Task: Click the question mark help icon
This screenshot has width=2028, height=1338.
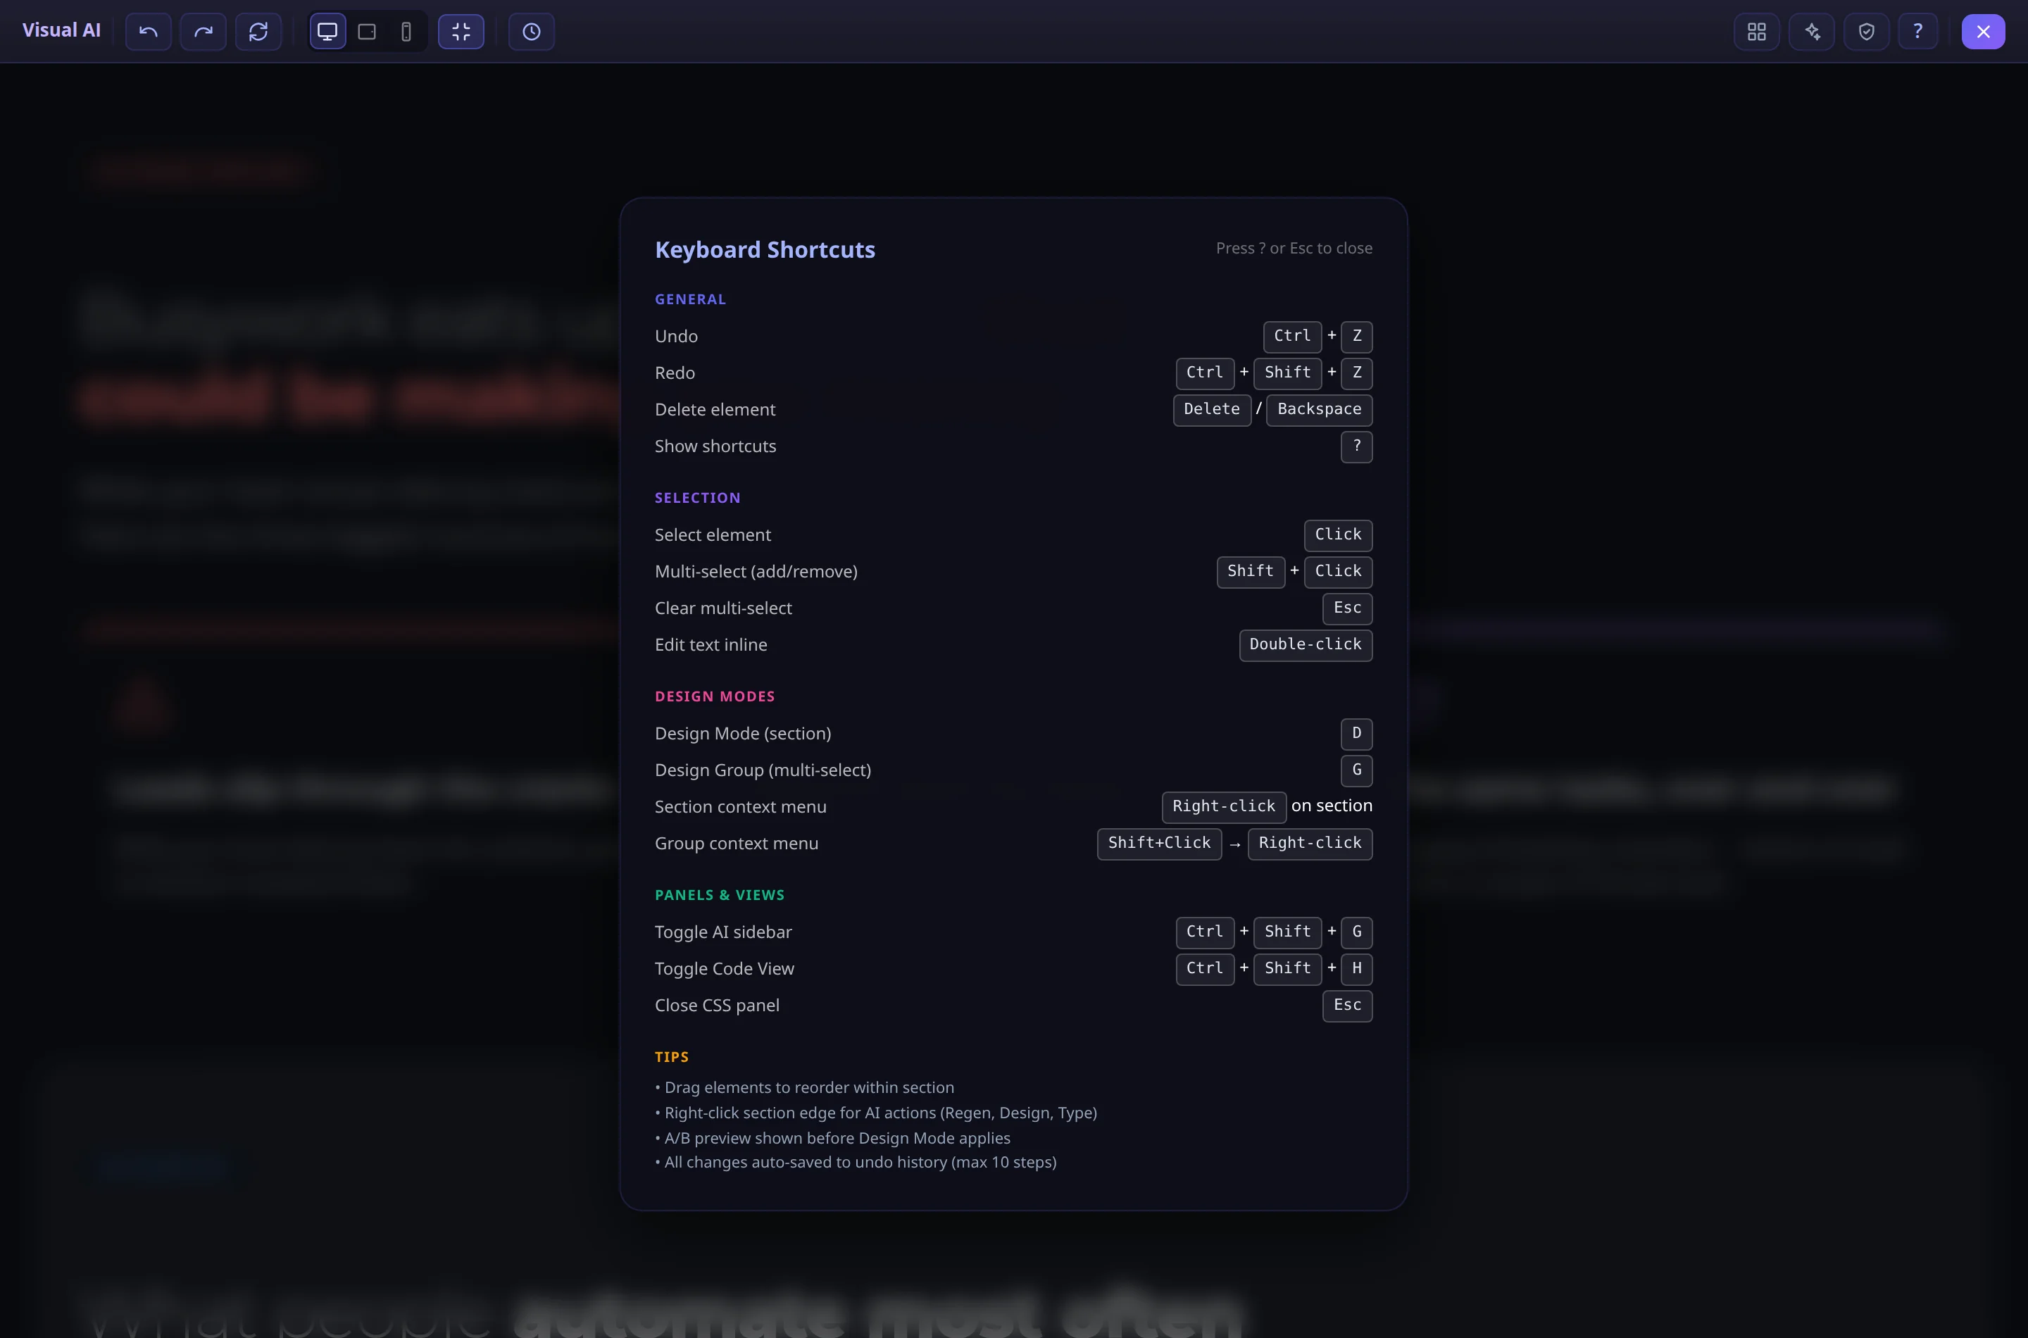Action: coord(1918,32)
